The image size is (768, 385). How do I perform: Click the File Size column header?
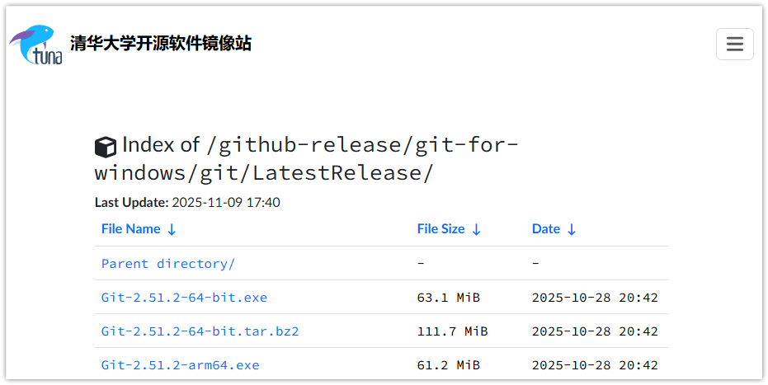[441, 229]
